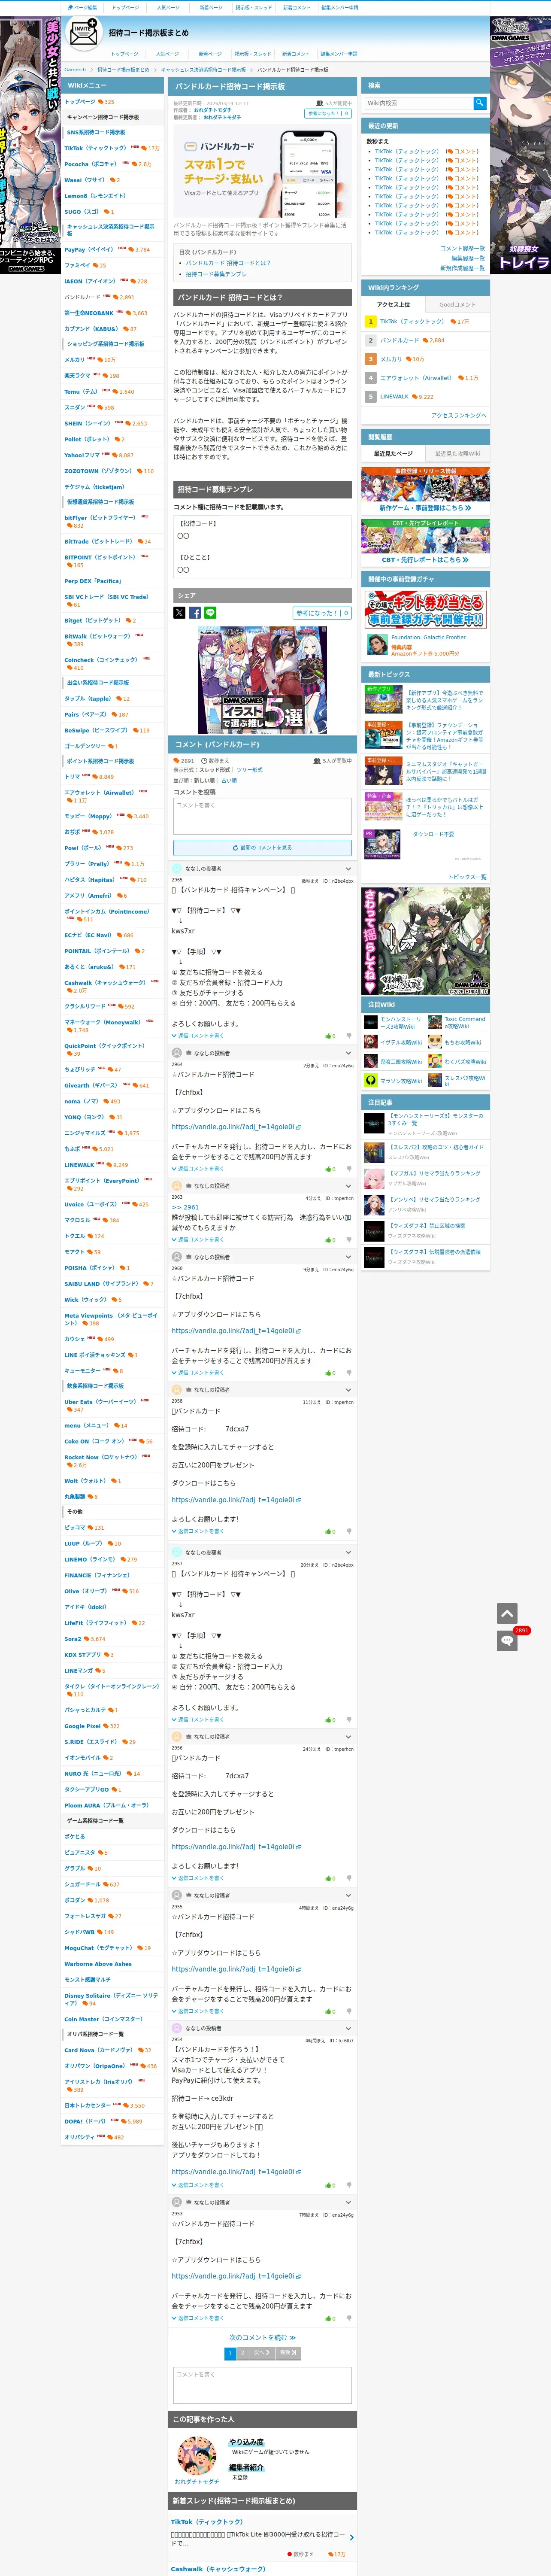Screen dimensions: 551x2576
Task: Click 最新のコメントを見る refresh button
Action: click(262, 847)
